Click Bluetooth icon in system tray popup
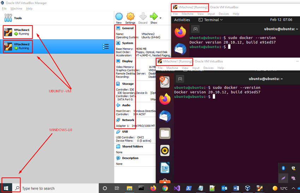Viewport: 300px width, 193px height. click(283, 168)
